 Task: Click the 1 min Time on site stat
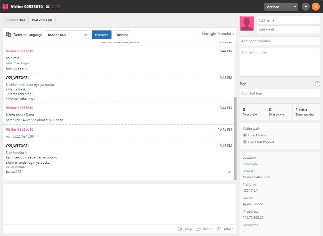pos(306,112)
